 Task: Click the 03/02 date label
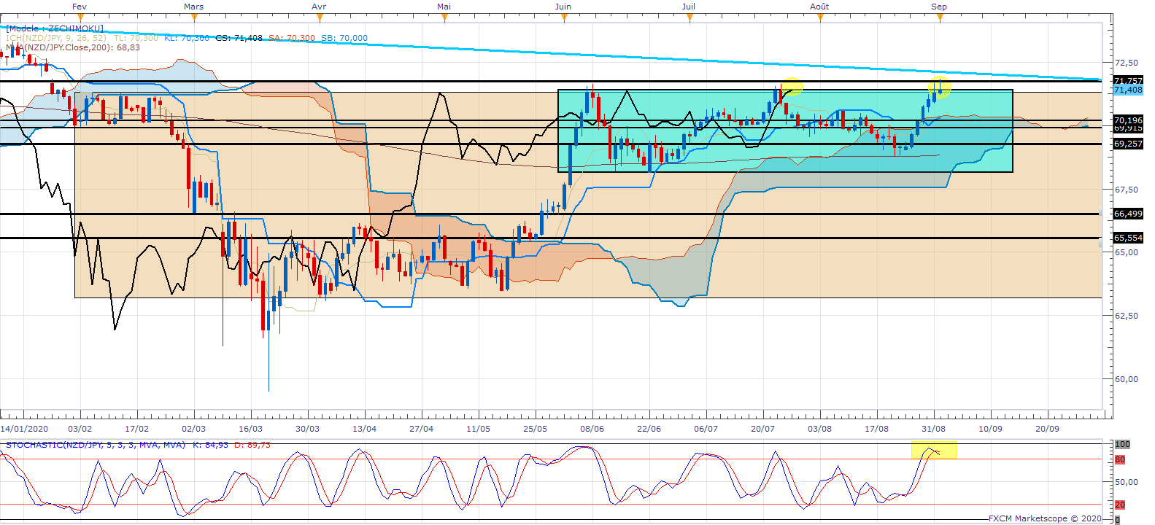tap(80, 429)
